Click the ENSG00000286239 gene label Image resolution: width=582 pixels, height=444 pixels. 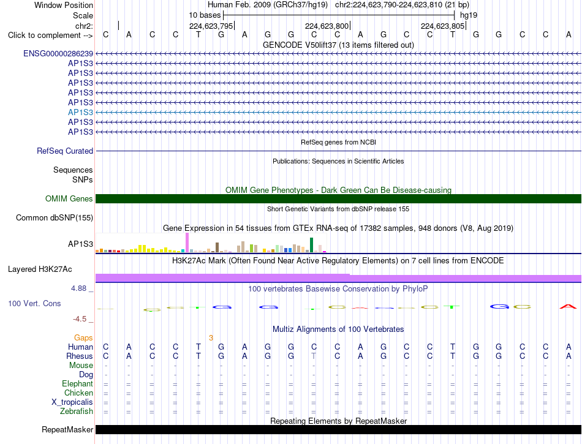coord(58,54)
